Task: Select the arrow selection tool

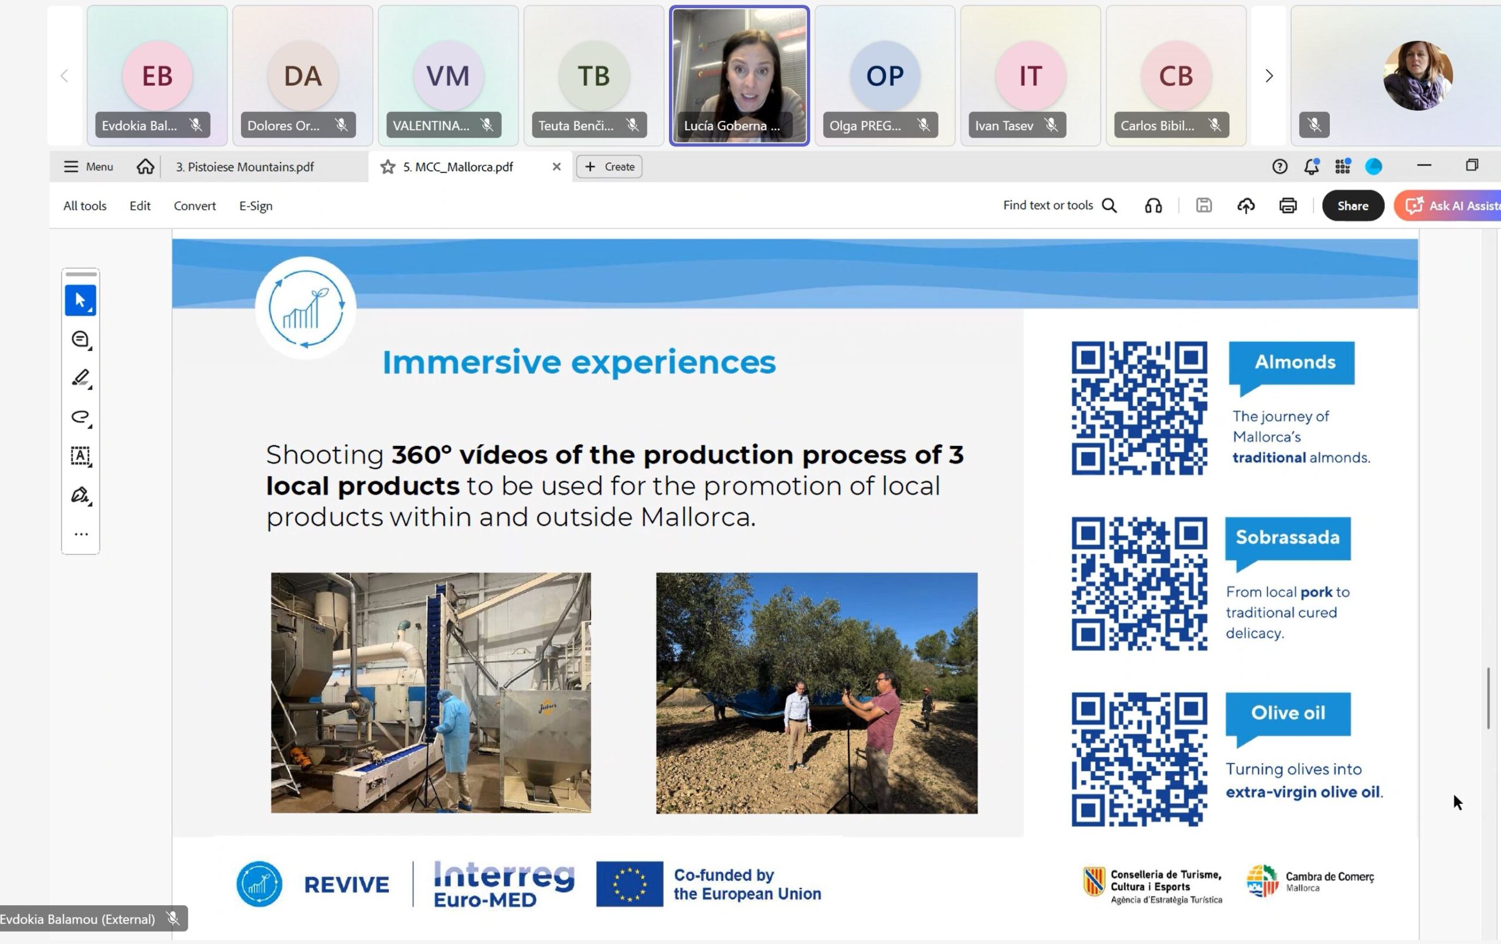Action: (80, 301)
